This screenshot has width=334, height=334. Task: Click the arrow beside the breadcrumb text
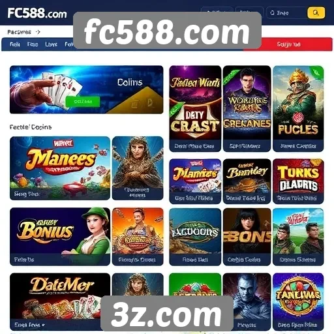[38, 32]
